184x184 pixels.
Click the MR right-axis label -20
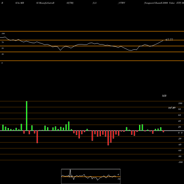(x=180, y=139)
